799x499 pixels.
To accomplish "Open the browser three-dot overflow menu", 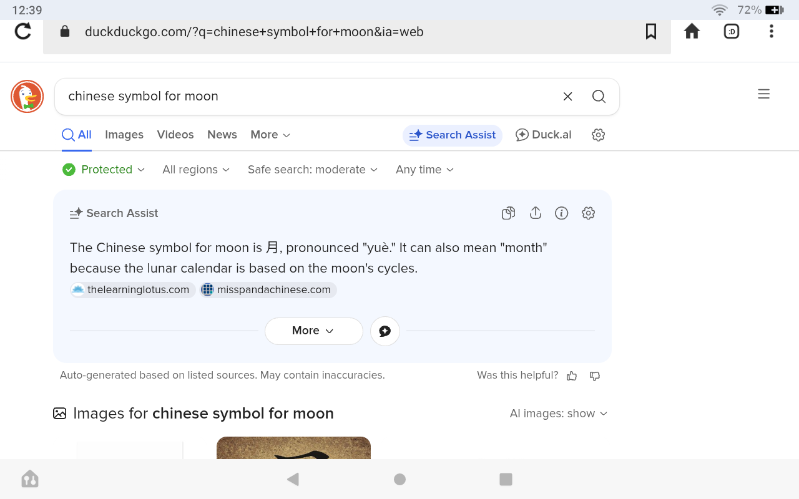I will point(772,31).
